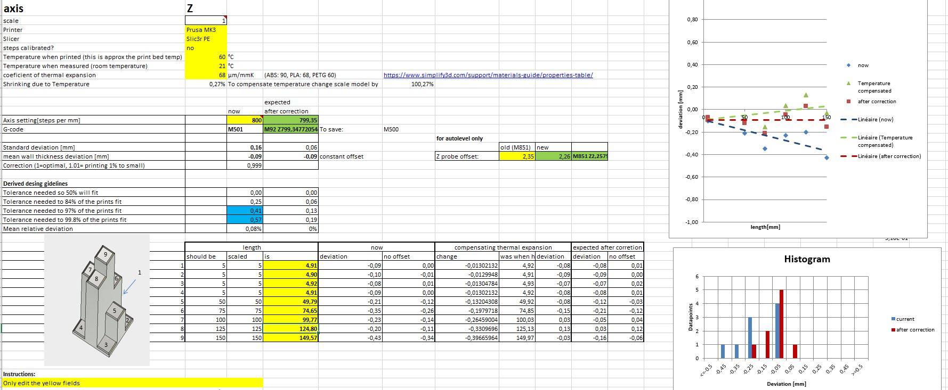Select the 'current' legend entry in Histogram
Image resolution: width=948 pixels, height=390 pixels.
click(x=903, y=319)
